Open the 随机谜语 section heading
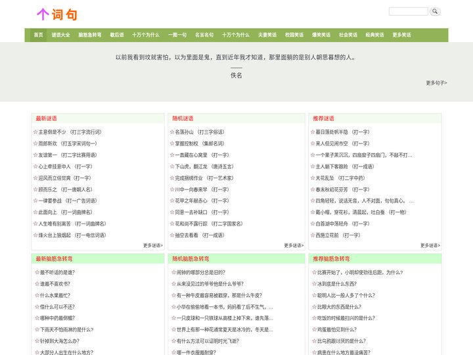 (183, 118)
